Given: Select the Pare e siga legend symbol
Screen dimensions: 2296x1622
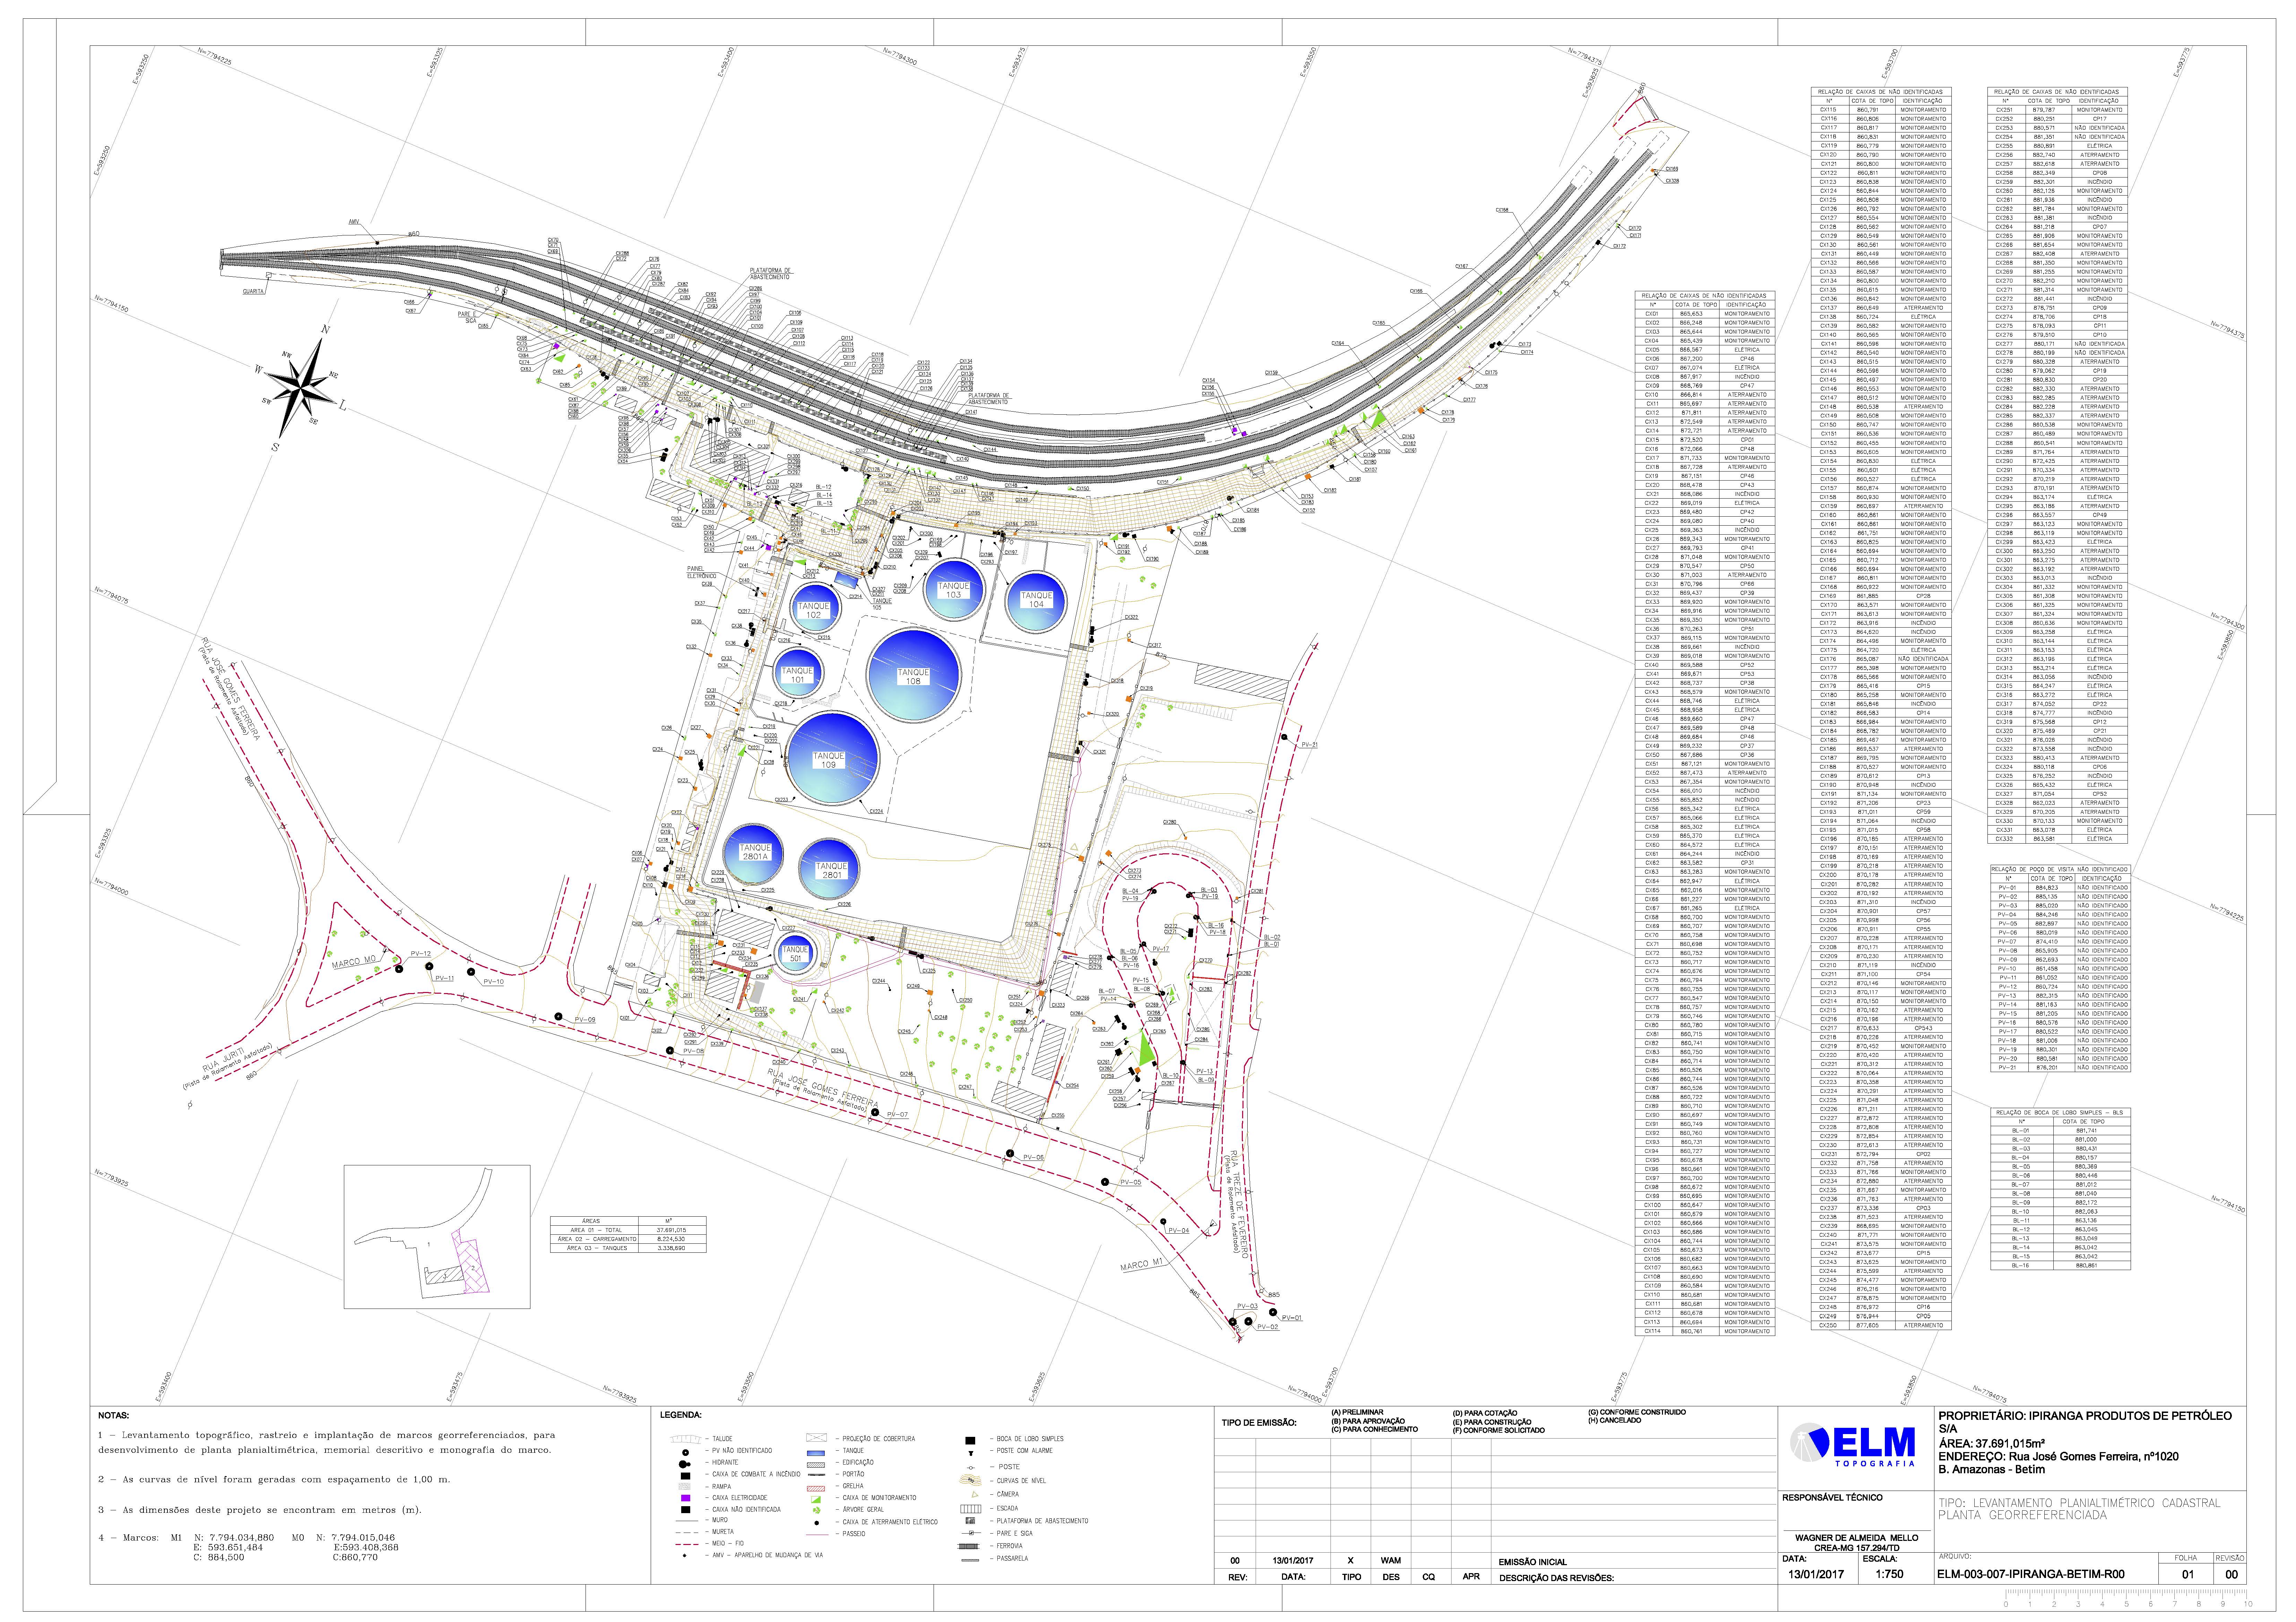Looking at the screenshot, I should pyautogui.click(x=971, y=1533).
